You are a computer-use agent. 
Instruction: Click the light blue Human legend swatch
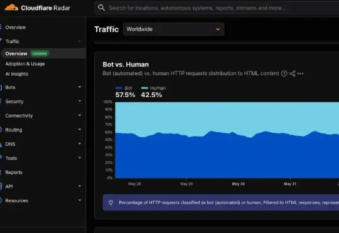144,88
